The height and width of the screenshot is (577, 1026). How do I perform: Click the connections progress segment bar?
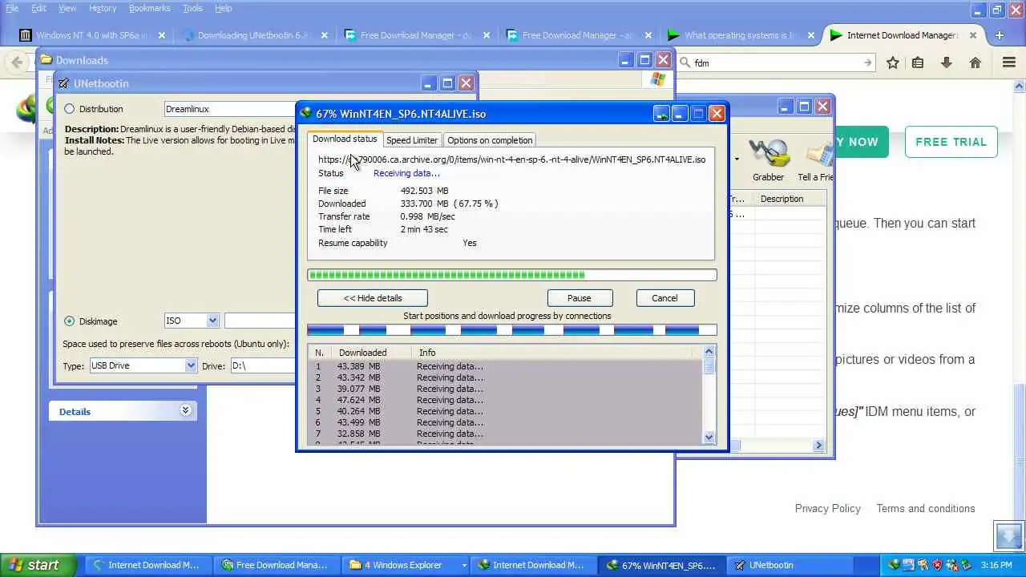coord(511,330)
